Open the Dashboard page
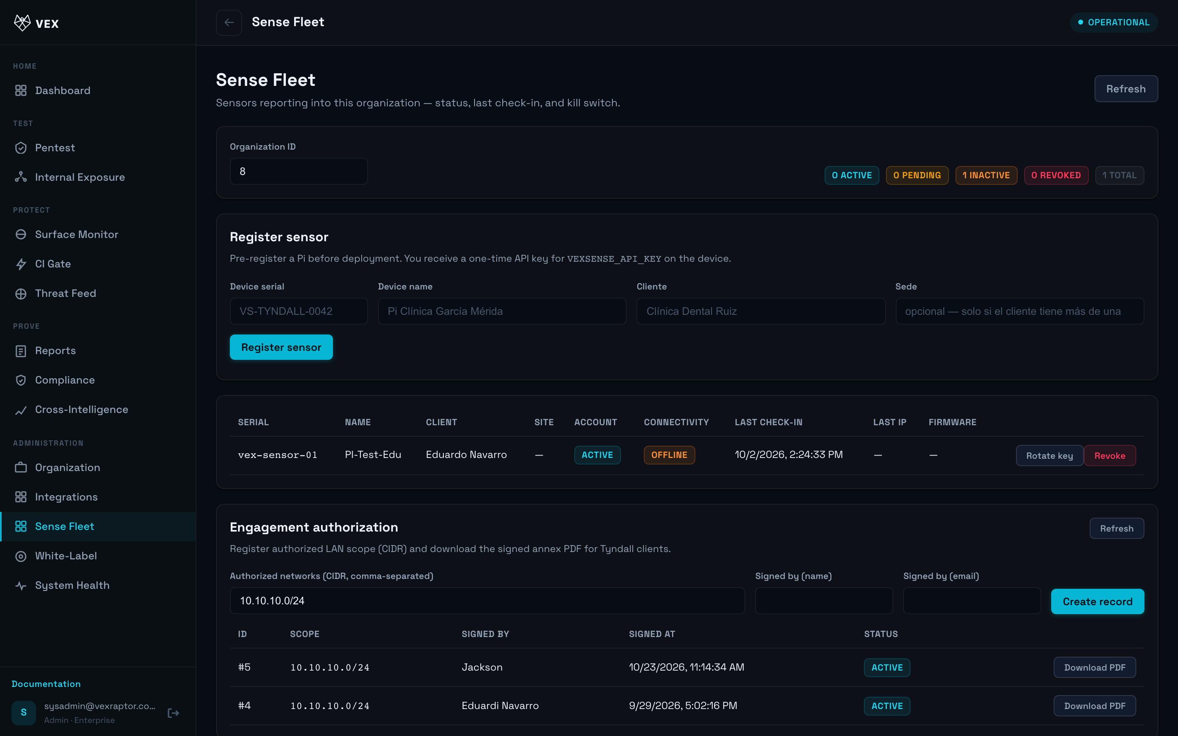Image resolution: width=1178 pixels, height=736 pixels. (98, 90)
